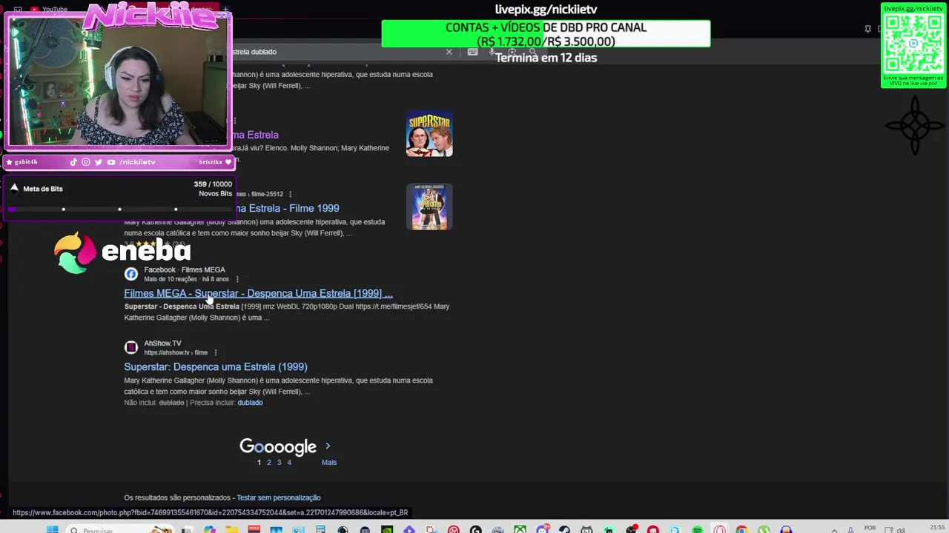Screen dimensions: 949x533
Task: Require 'dublado' via Precisa incluir link
Action: (250, 403)
